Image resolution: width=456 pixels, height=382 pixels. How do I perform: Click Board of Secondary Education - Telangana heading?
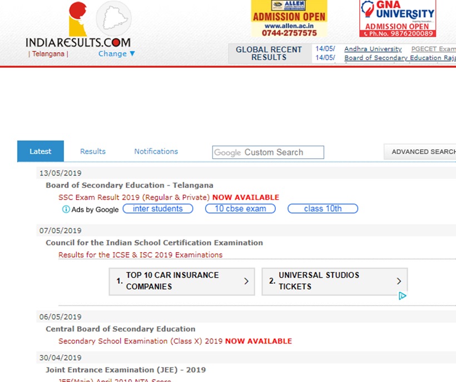pos(130,185)
